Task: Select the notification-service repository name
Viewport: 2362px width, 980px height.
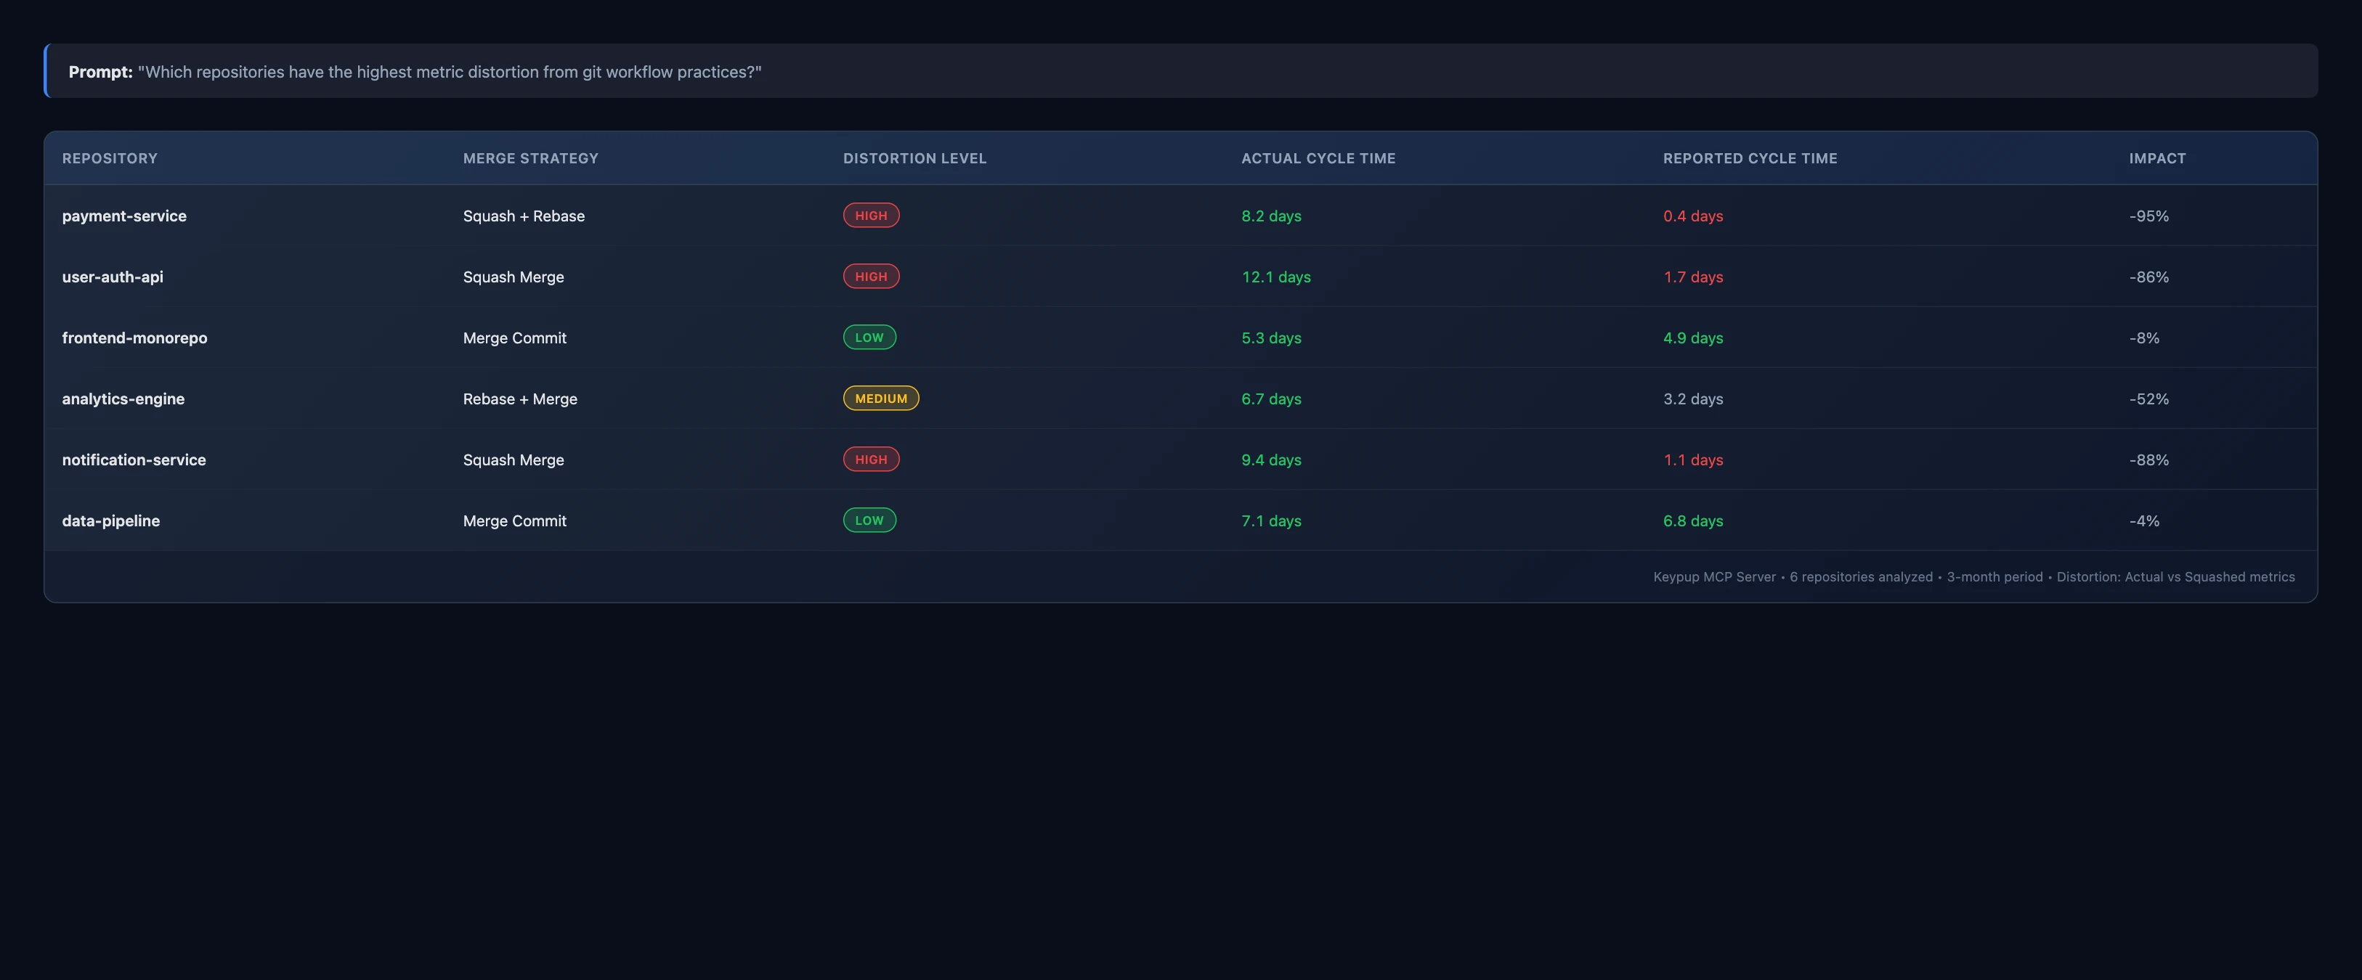Action: click(134, 460)
